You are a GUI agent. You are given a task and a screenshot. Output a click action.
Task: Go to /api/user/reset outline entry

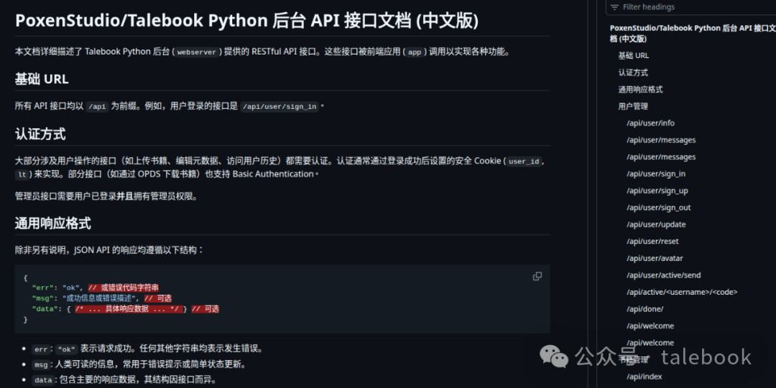click(652, 241)
